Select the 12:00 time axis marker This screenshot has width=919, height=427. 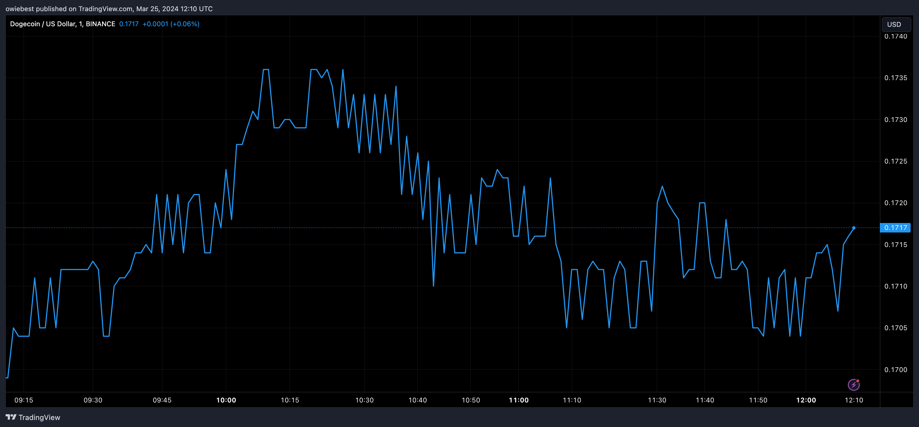(x=806, y=400)
